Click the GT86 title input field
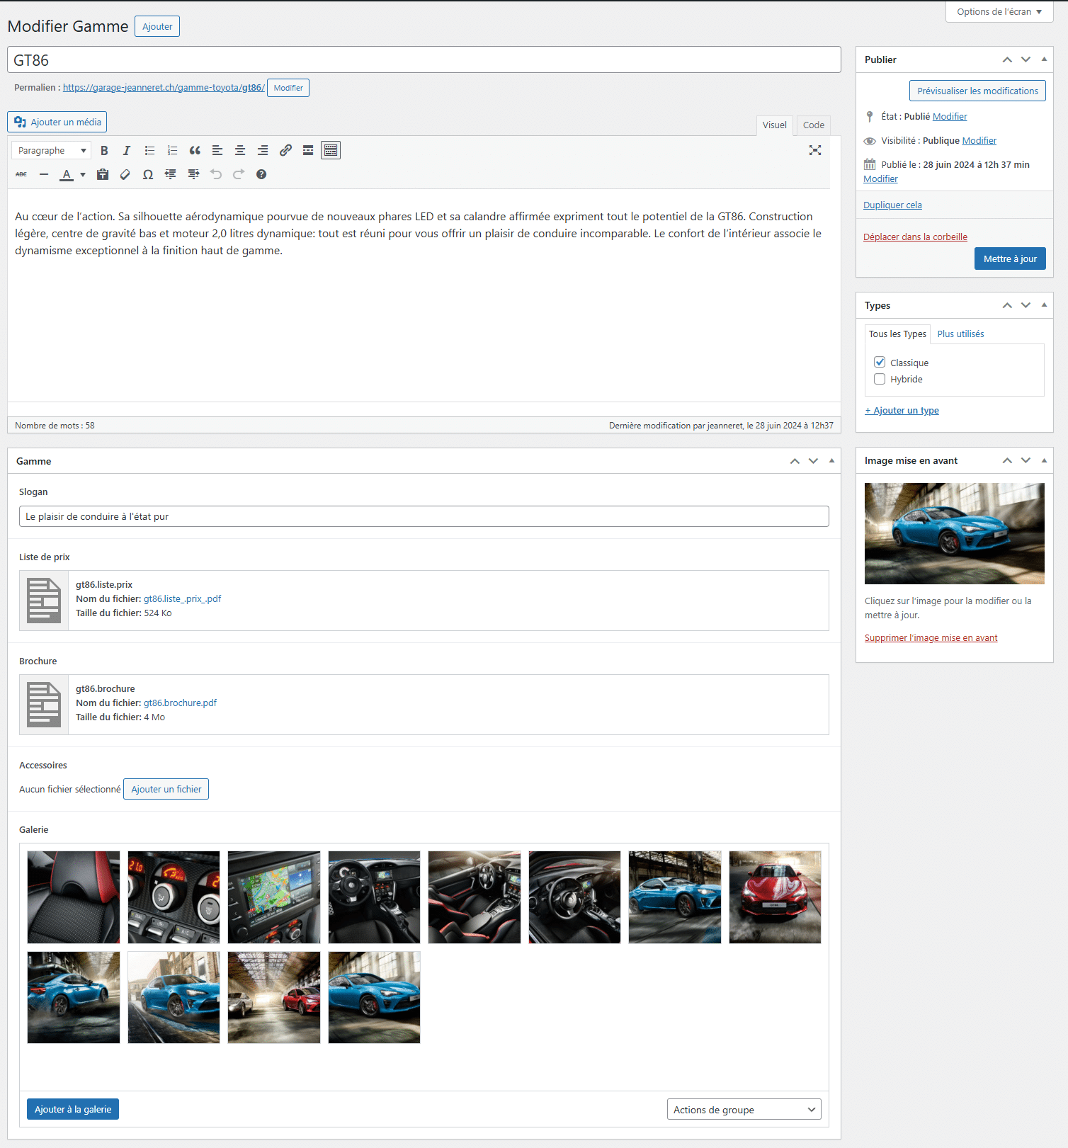Screen dimensions: 1068x1148 (x=424, y=59)
